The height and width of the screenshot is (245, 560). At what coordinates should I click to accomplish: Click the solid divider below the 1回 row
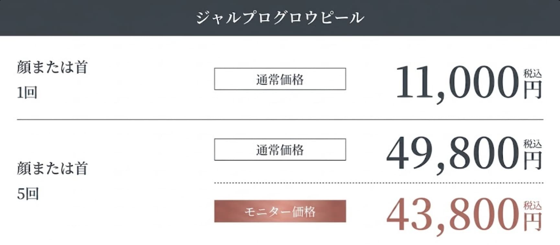tap(280, 120)
